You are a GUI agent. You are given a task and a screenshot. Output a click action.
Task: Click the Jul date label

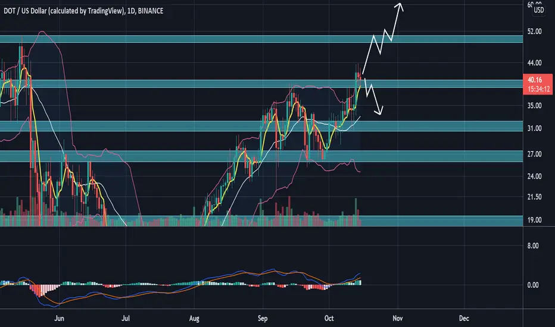pyautogui.click(x=125, y=318)
